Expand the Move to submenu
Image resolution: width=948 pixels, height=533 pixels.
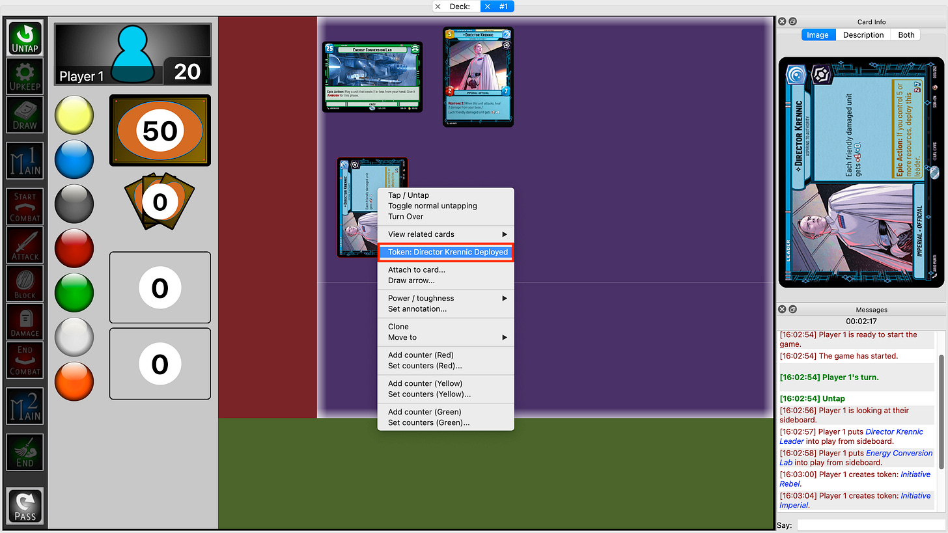click(x=446, y=337)
